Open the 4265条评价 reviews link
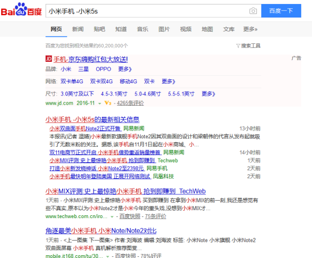312x258 pixels. (130, 103)
